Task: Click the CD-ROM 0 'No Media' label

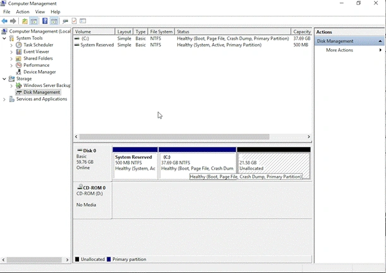Action: [x=86, y=205]
